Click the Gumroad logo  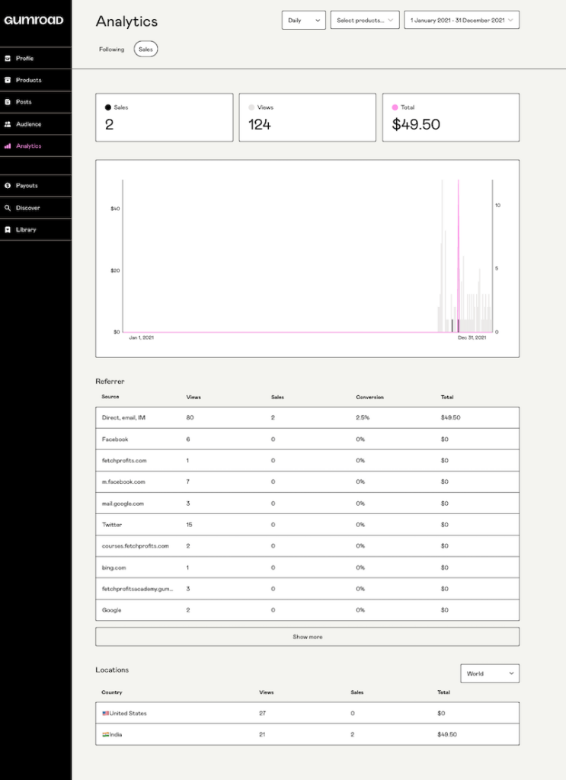34,21
